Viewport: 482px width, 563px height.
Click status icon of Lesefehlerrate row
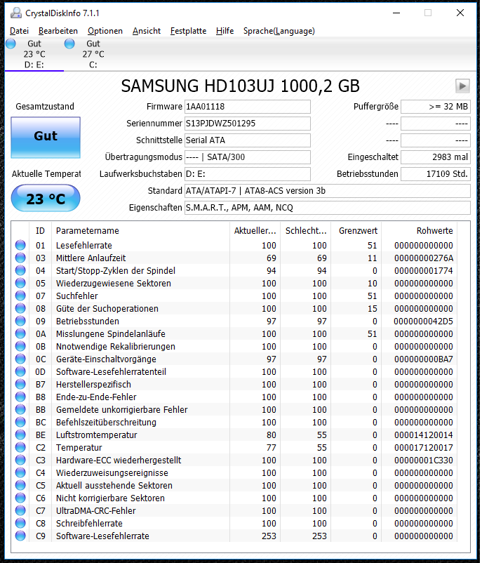click(x=20, y=245)
